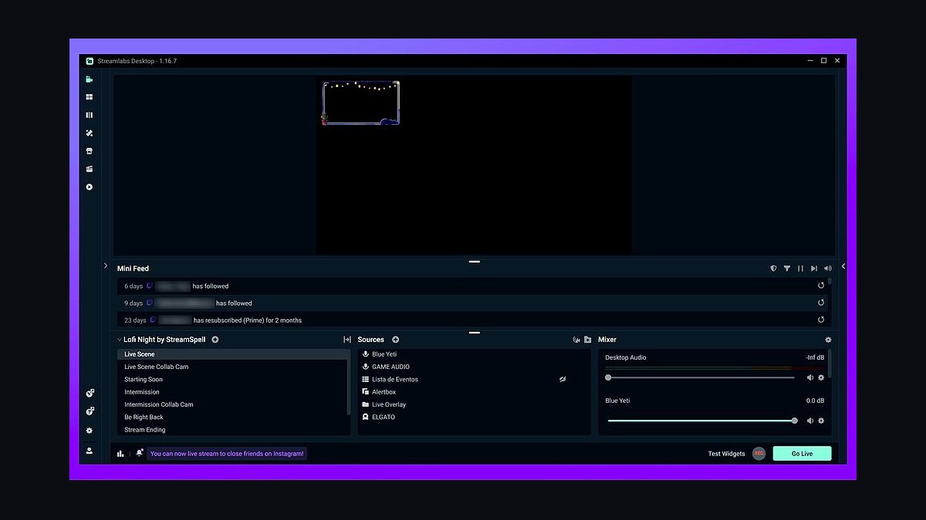
Task: Open Desktop Audio source settings gear
Action: tap(821, 377)
